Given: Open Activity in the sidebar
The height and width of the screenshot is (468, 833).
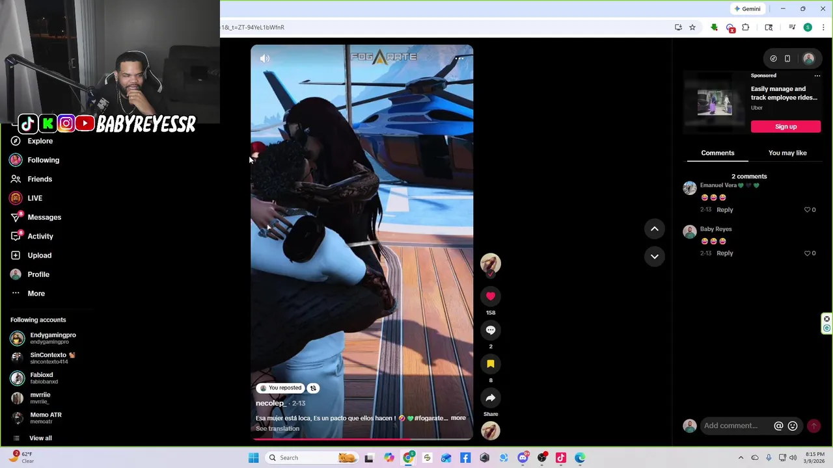Looking at the screenshot, I should click(x=40, y=236).
